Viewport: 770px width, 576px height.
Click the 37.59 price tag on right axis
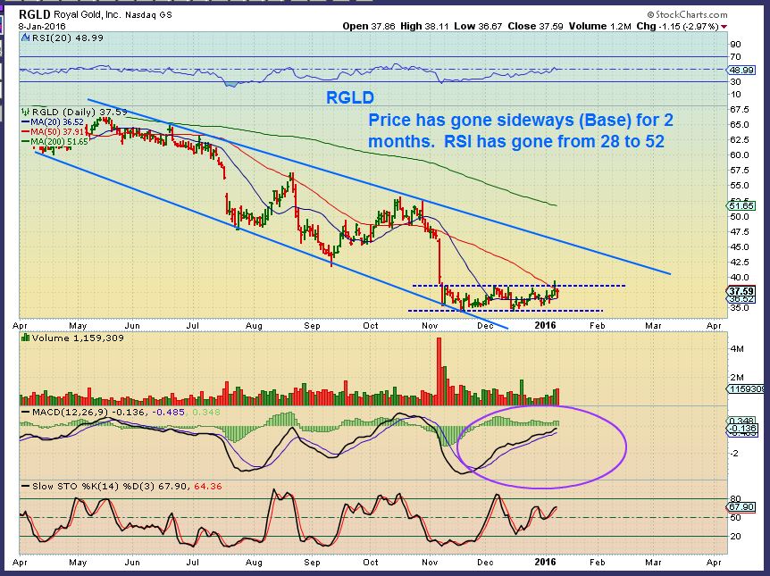(741, 291)
